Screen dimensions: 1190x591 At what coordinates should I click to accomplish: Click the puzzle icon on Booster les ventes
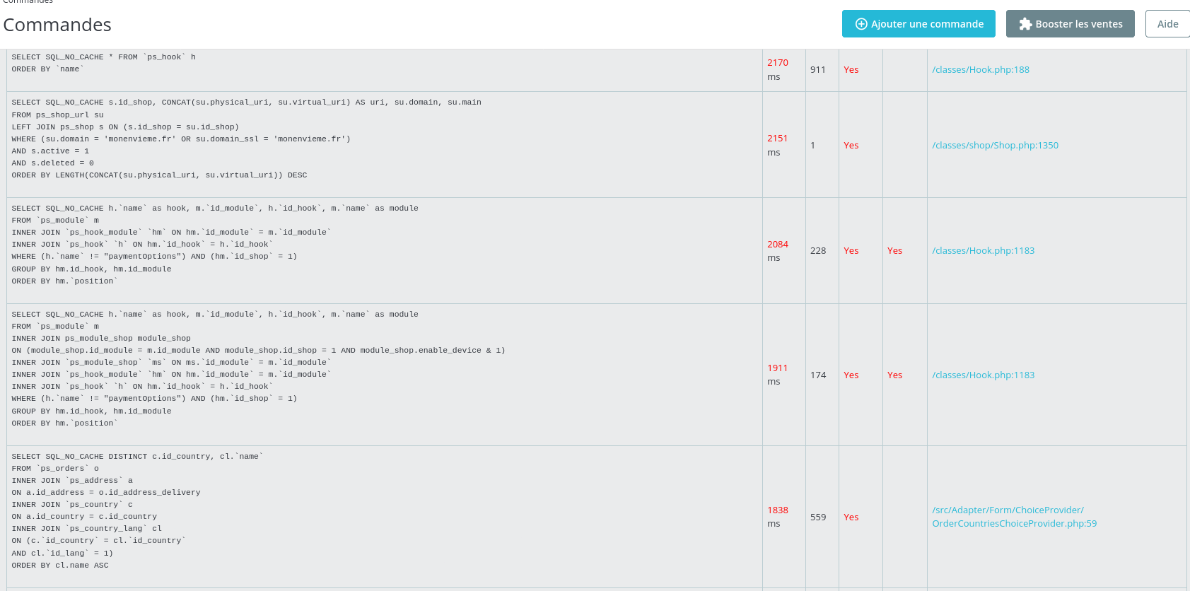click(x=1025, y=24)
